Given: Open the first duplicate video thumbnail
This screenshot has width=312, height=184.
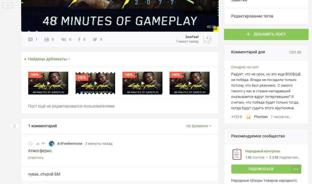Looking at the screenshot, I should [x=48, y=83].
